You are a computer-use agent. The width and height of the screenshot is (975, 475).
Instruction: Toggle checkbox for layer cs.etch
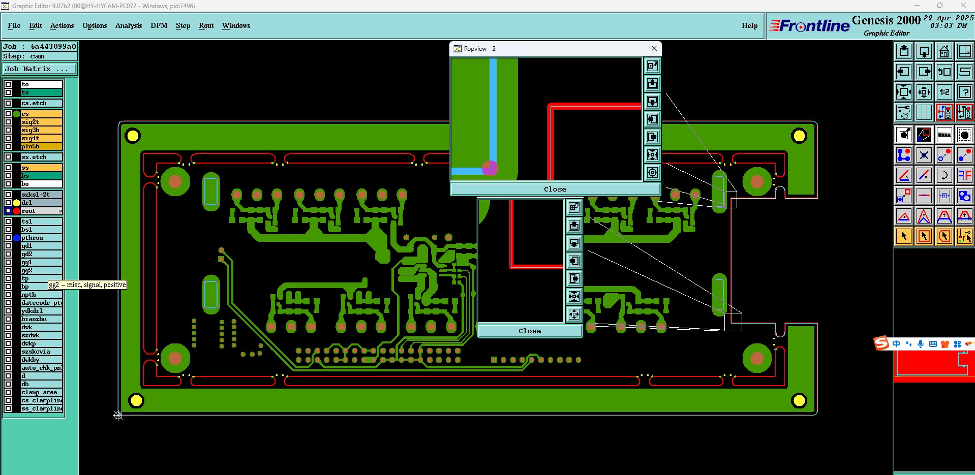(x=8, y=103)
